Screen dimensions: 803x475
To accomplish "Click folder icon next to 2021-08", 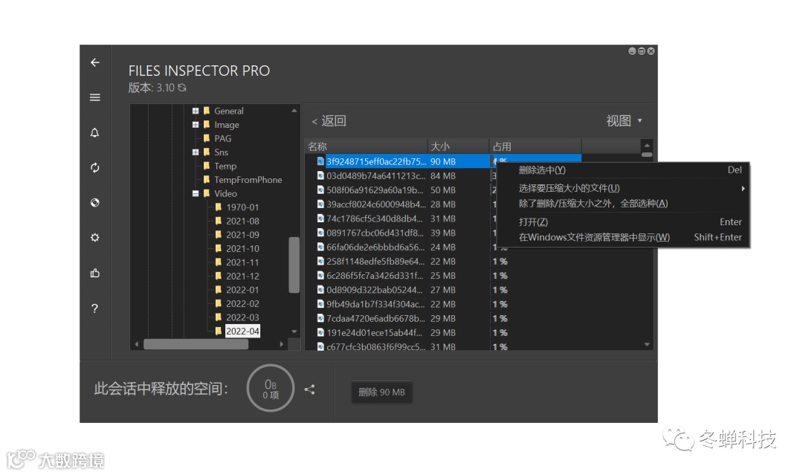I will (219, 221).
